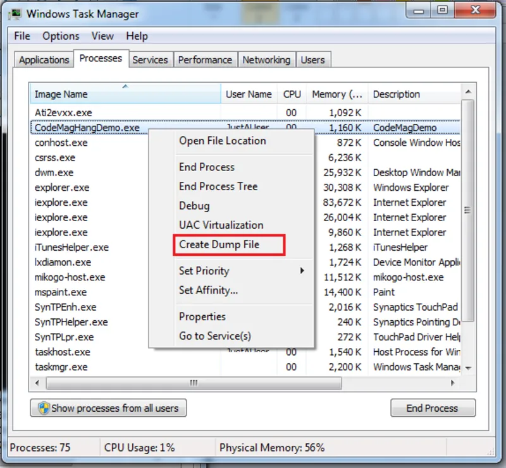Click Processes: 75 in status bar
Viewport: 506px width, 468px height.
[40, 447]
